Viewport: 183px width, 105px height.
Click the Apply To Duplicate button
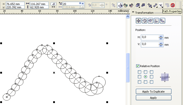pos(153,92)
